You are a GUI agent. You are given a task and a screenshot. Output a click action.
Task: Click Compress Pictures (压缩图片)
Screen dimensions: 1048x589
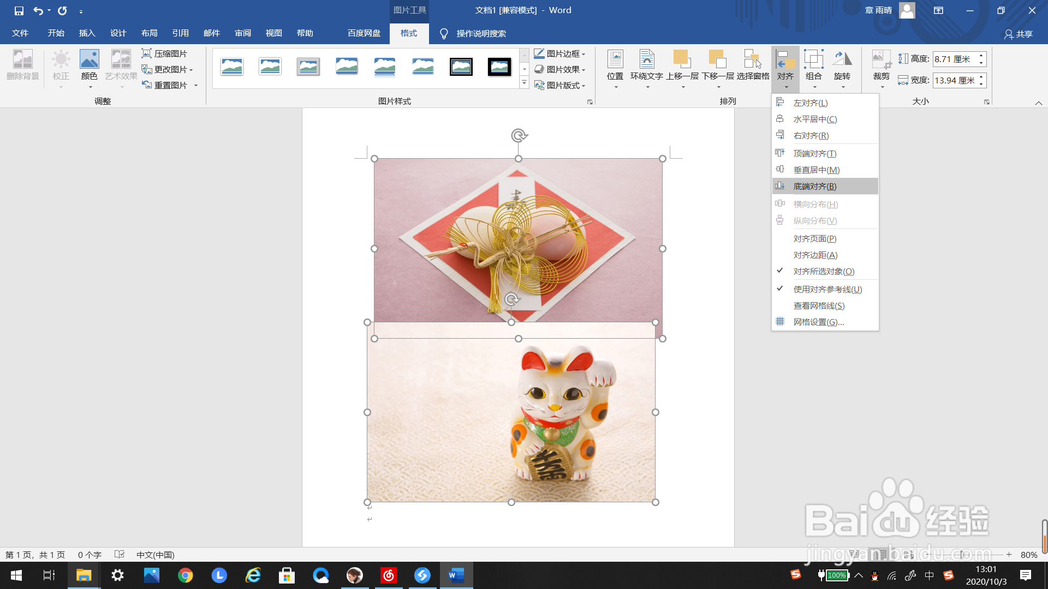[164, 53]
